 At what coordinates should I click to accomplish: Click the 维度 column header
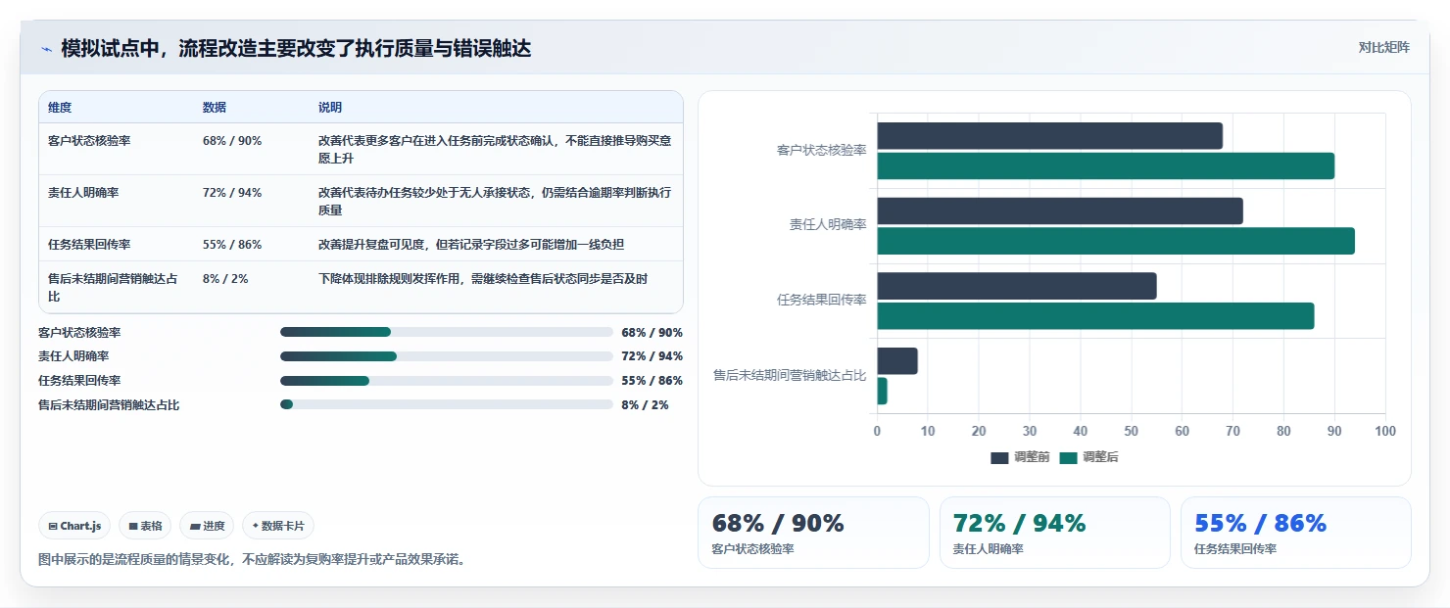[x=60, y=108]
